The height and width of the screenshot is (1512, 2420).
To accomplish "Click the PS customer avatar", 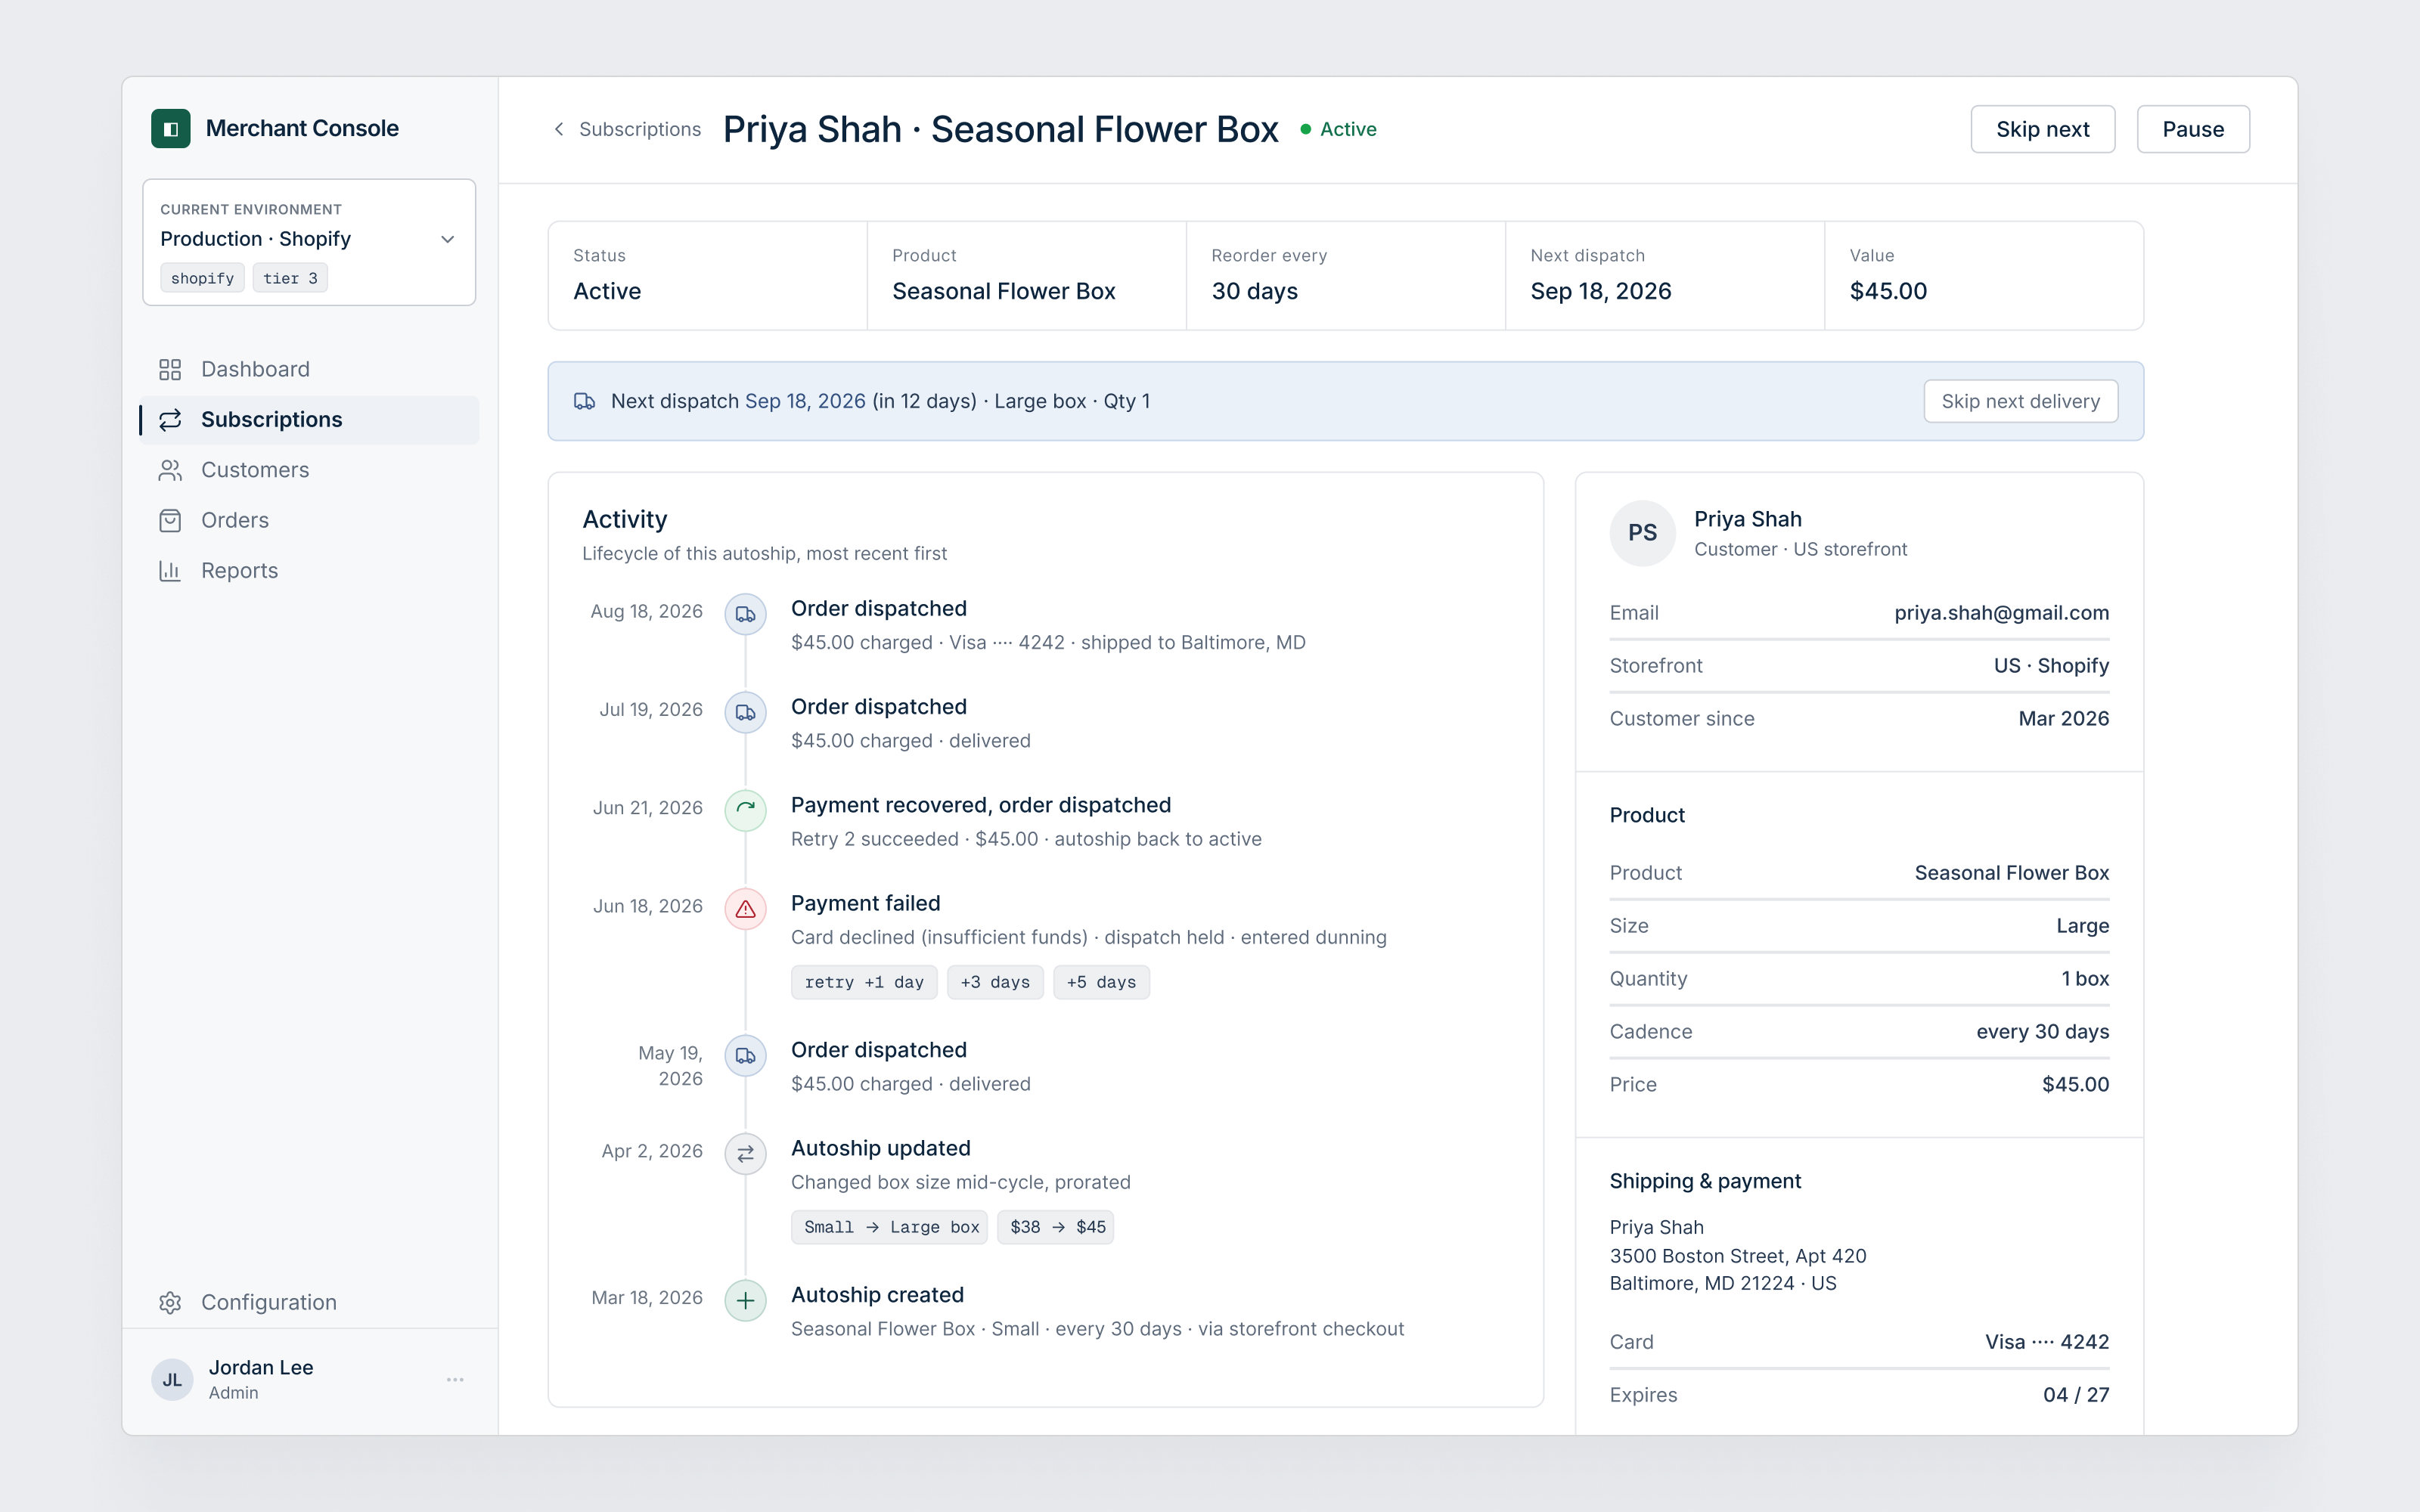I will point(1642,533).
